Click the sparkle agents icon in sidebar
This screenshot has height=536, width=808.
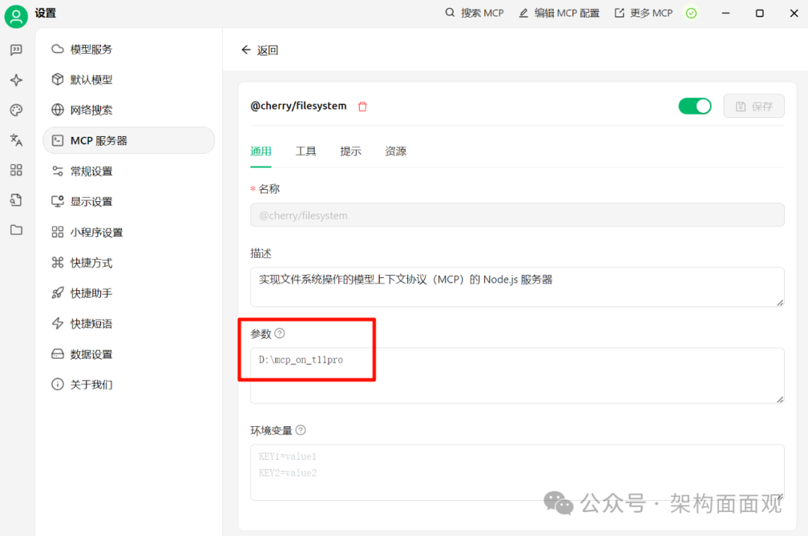(x=16, y=80)
